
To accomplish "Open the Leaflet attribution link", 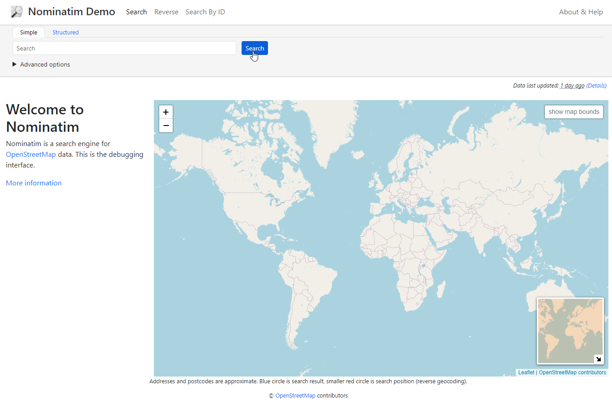I will point(526,372).
